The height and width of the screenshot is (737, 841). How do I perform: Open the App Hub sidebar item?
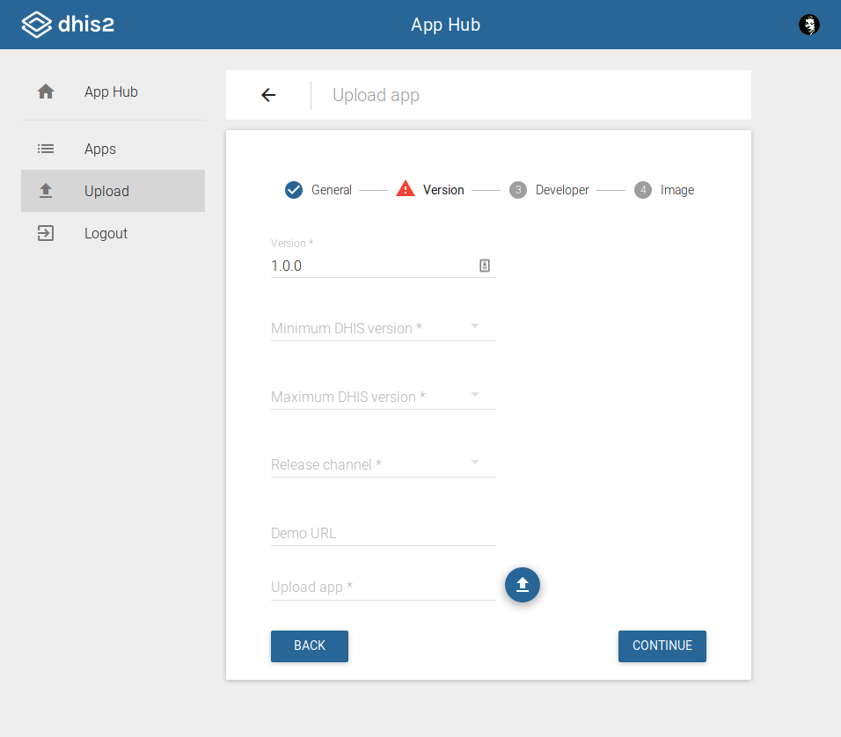113,91
